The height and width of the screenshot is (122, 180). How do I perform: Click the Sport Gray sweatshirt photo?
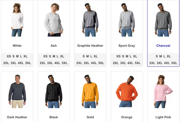coord(127,20)
